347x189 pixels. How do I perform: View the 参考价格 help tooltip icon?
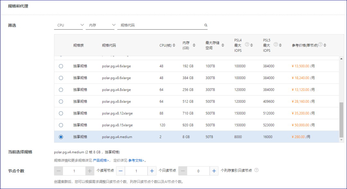point(320,44)
